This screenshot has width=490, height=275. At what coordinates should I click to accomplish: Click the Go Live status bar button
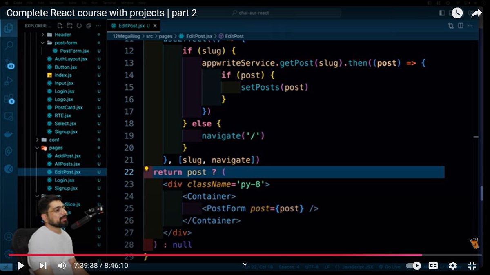390,267
